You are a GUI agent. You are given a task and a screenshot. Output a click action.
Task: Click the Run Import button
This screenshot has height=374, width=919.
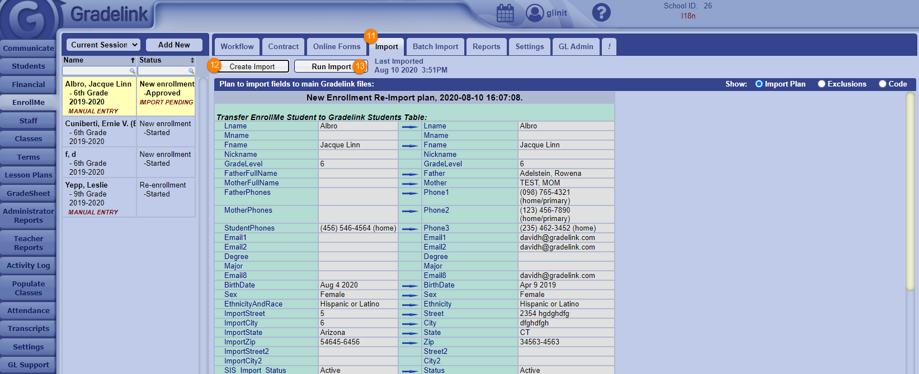331,66
